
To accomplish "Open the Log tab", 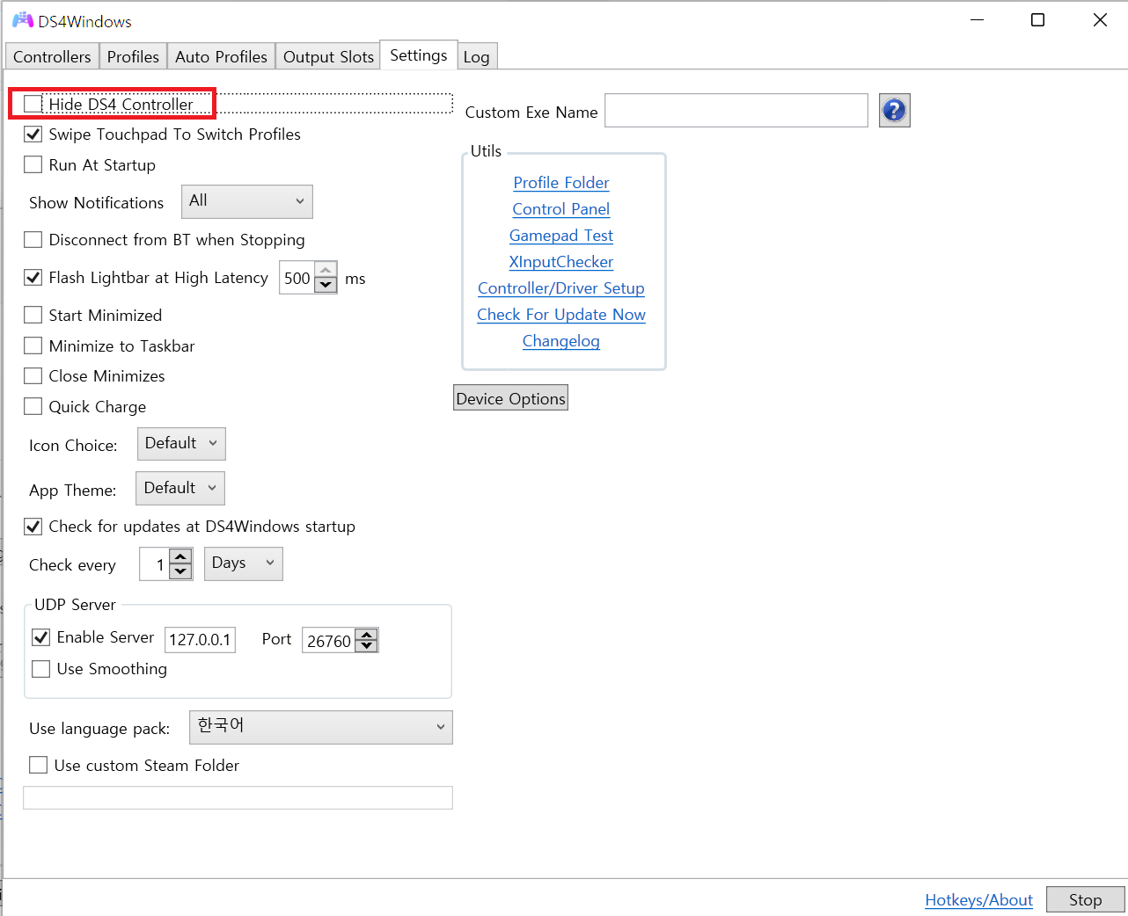I will [477, 56].
